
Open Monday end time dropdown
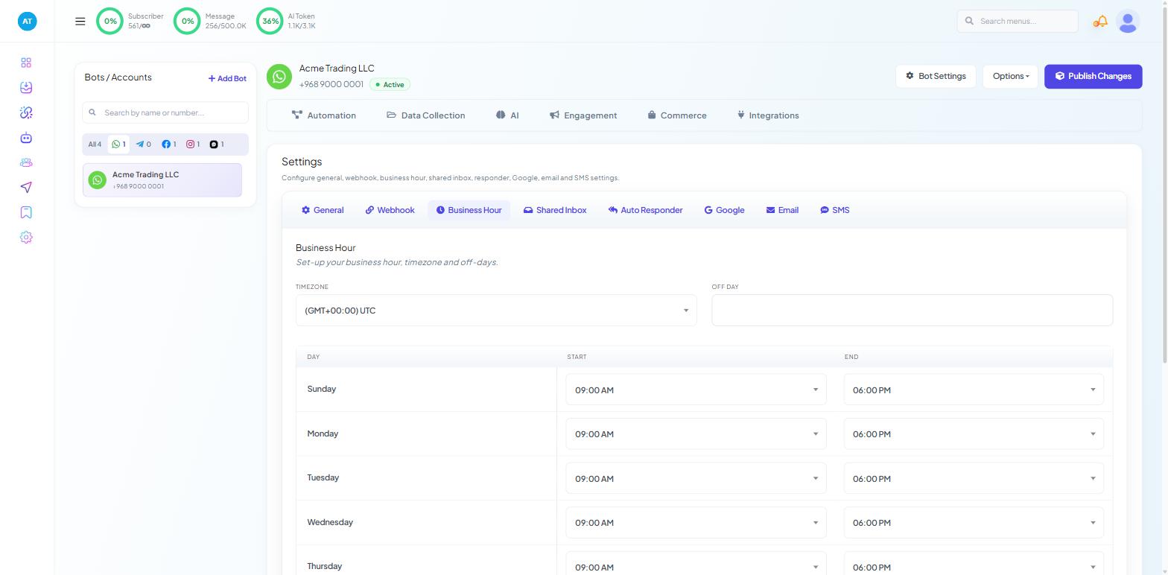(x=974, y=434)
